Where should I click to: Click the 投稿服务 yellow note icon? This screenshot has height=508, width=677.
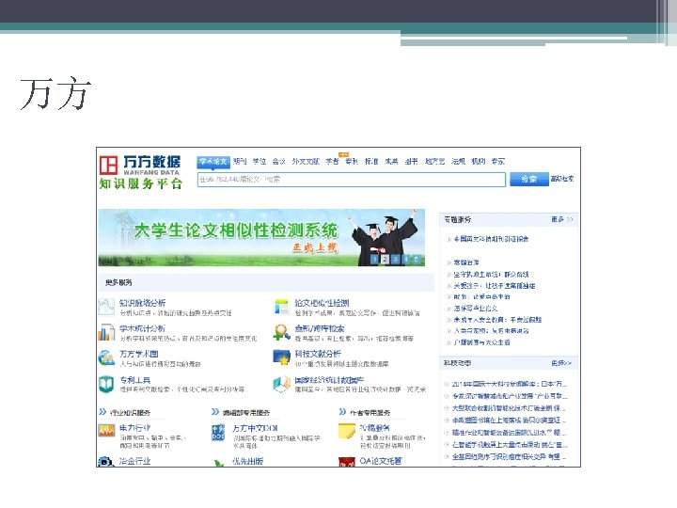click(x=347, y=432)
